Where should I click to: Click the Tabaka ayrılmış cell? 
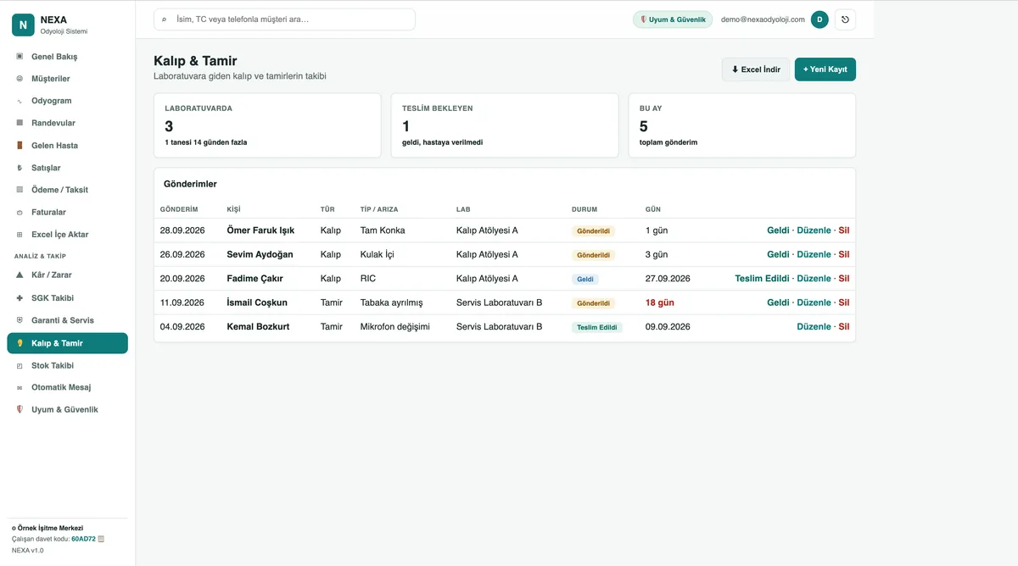pyautogui.click(x=391, y=302)
